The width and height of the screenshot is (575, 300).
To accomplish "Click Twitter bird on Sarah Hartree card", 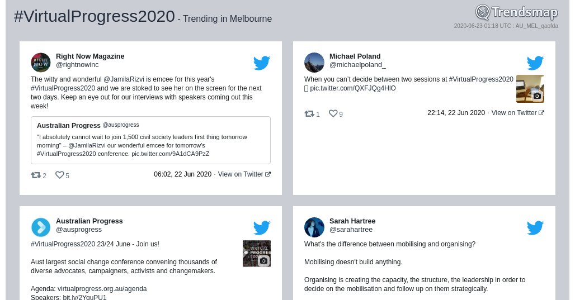I will coord(535,228).
